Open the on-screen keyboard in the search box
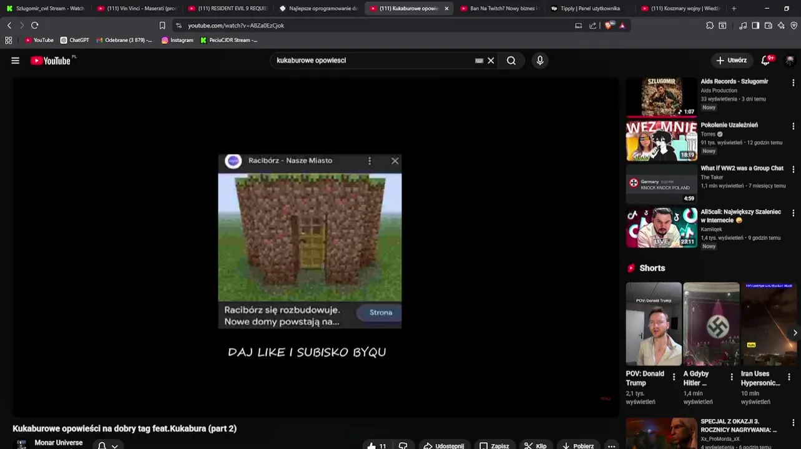The height and width of the screenshot is (449, 801). coord(479,60)
